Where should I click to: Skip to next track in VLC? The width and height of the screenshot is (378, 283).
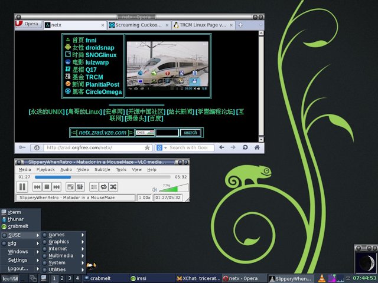tap(57, 187)
